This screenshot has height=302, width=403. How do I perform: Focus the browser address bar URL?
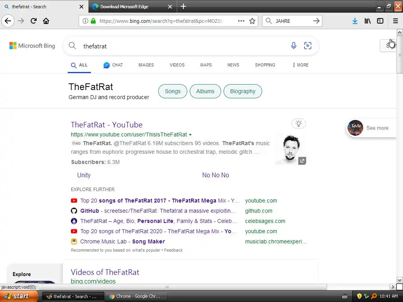click(162, 21)
